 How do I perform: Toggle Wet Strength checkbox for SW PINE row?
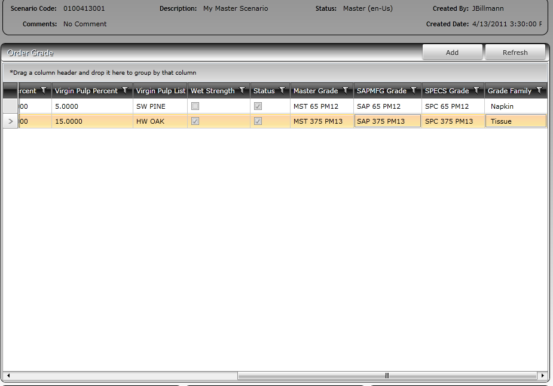coord(195,106)
